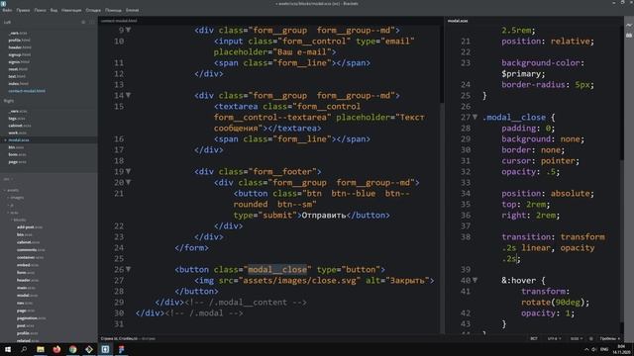
Task: Toggle INS insert/overwrite mode in status bar
Action: click(534, 338)
